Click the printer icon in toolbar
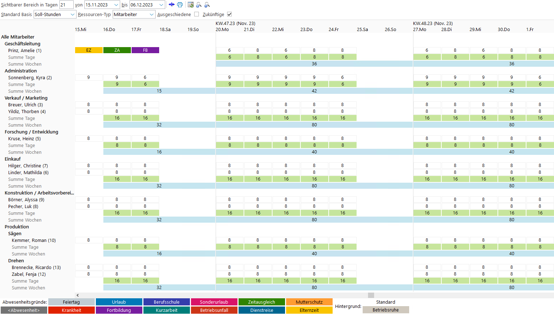Viewport: 554px width, 314px height. [180, 5]
